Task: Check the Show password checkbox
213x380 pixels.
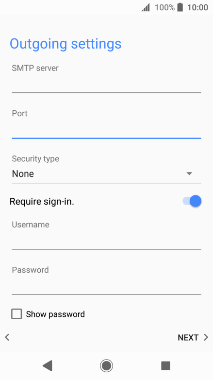Action: click(16, 314)
